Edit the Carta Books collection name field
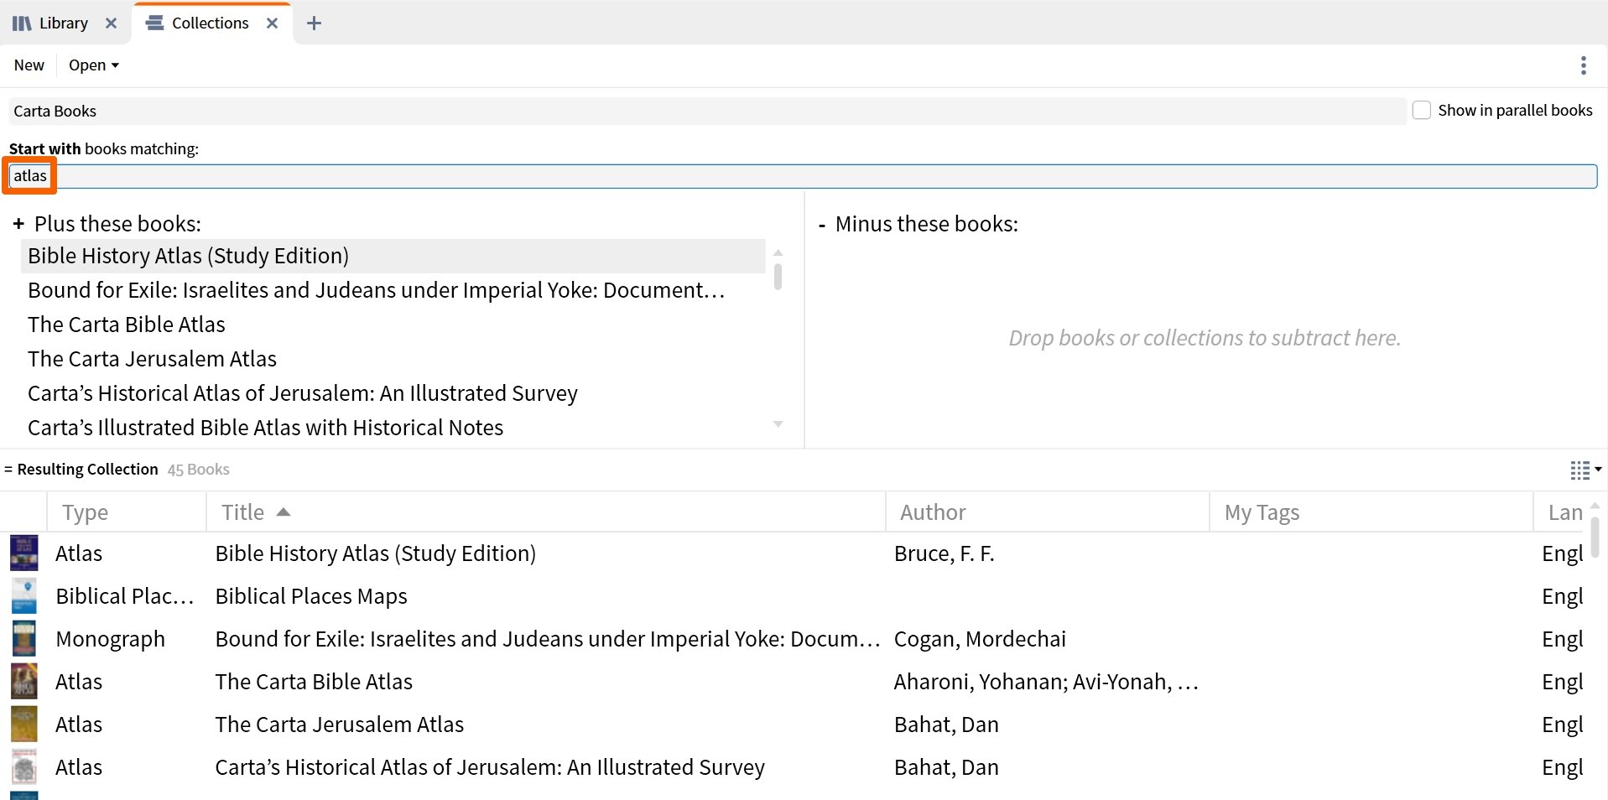Screen dimensions: 1608x800 (x=707, y=111)
